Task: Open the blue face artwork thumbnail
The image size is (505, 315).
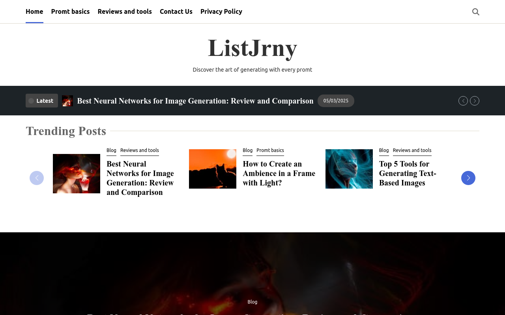Action: [349, 169]
